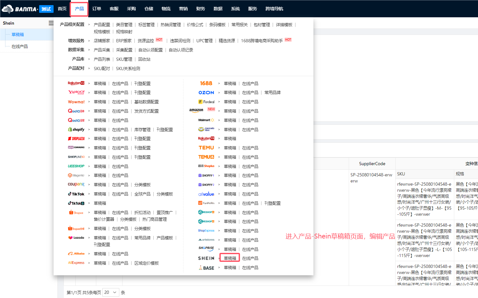Open the 跨境导航 top navigation menu

274,9
